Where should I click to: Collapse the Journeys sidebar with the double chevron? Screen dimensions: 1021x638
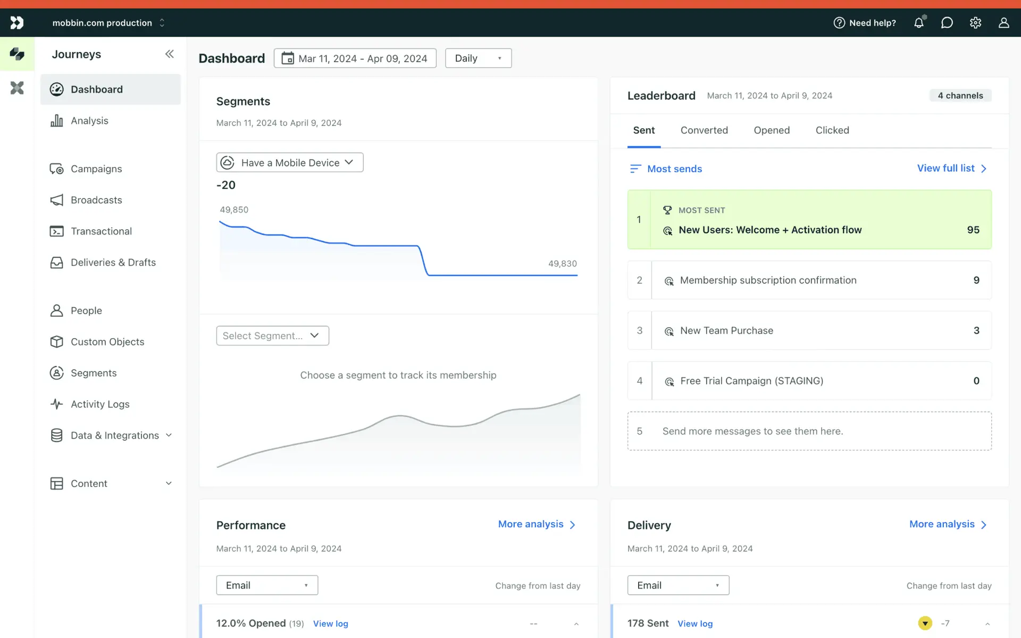tap(169, 54)
